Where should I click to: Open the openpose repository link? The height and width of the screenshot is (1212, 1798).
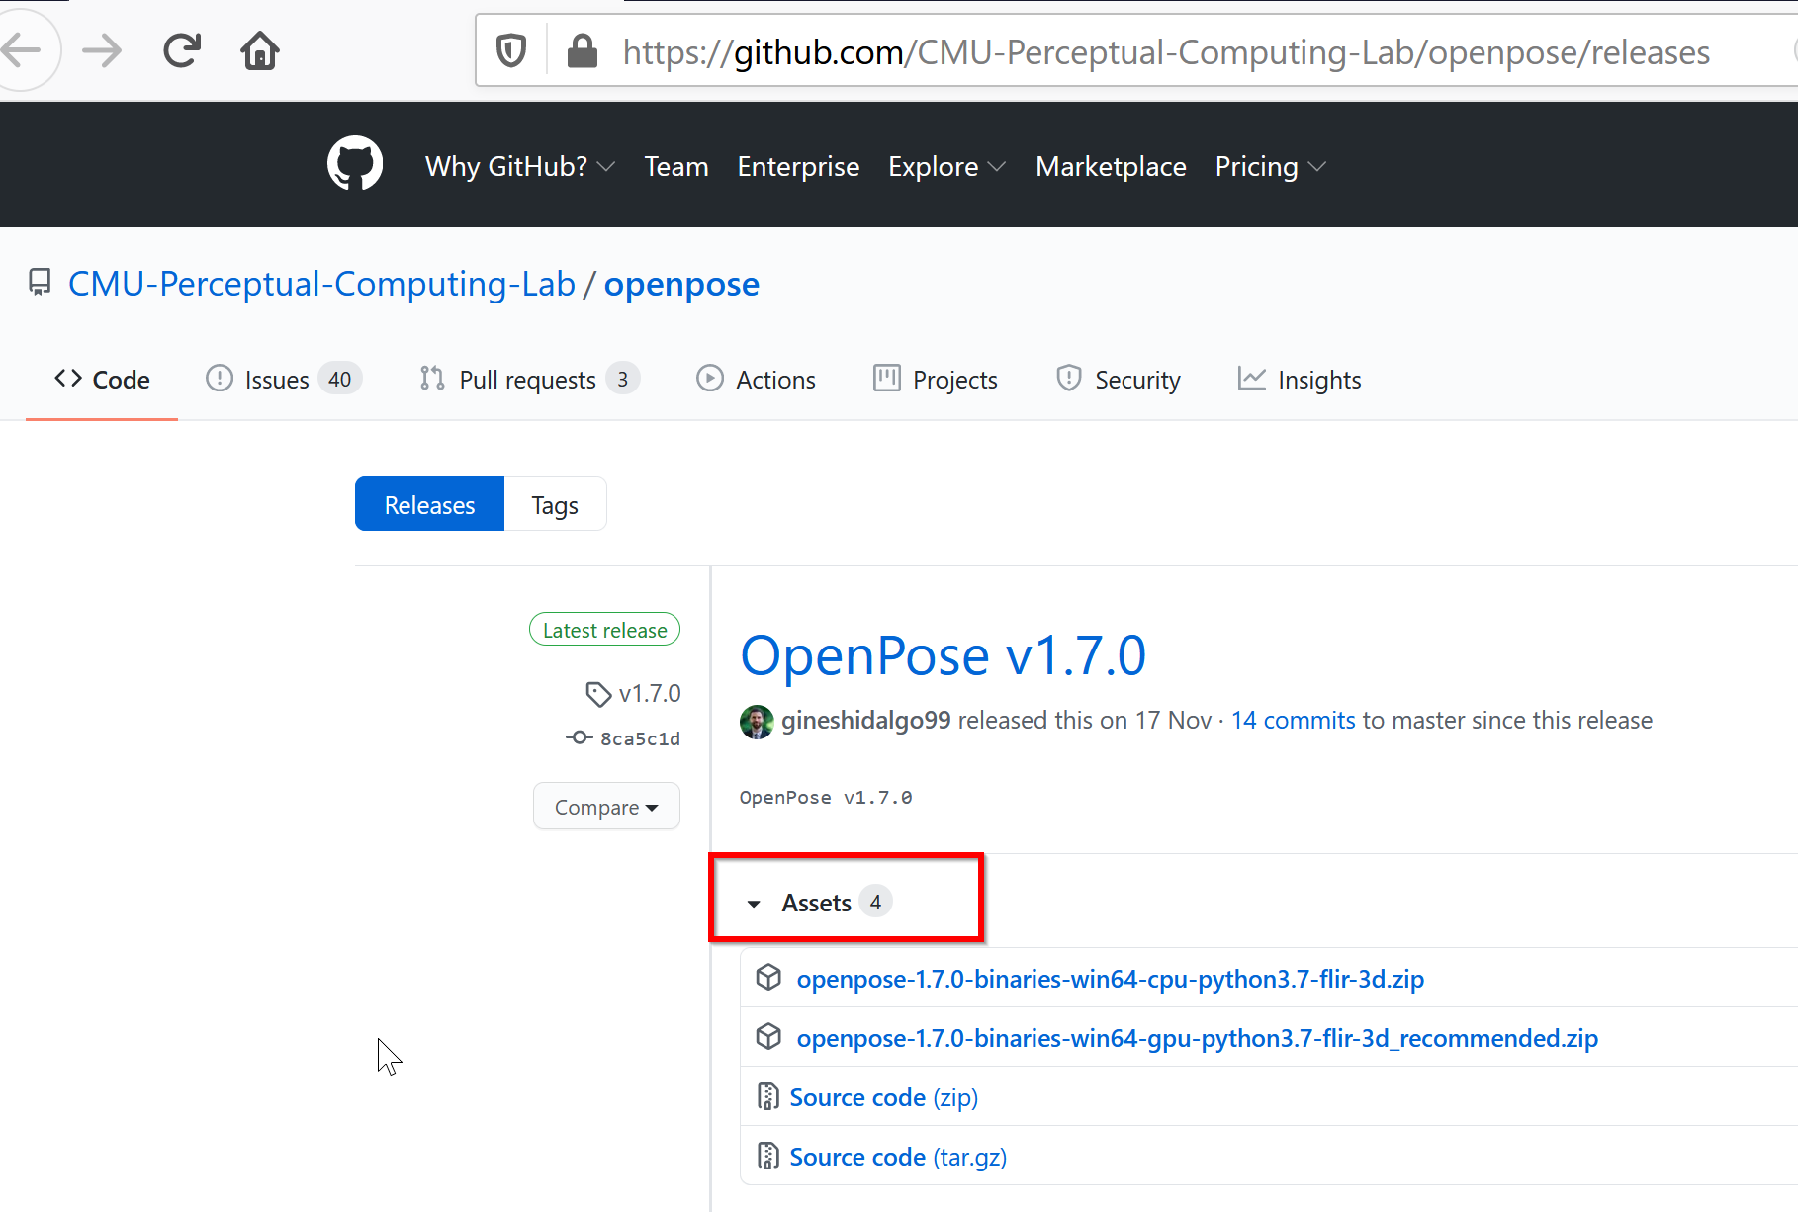[681, 284]
